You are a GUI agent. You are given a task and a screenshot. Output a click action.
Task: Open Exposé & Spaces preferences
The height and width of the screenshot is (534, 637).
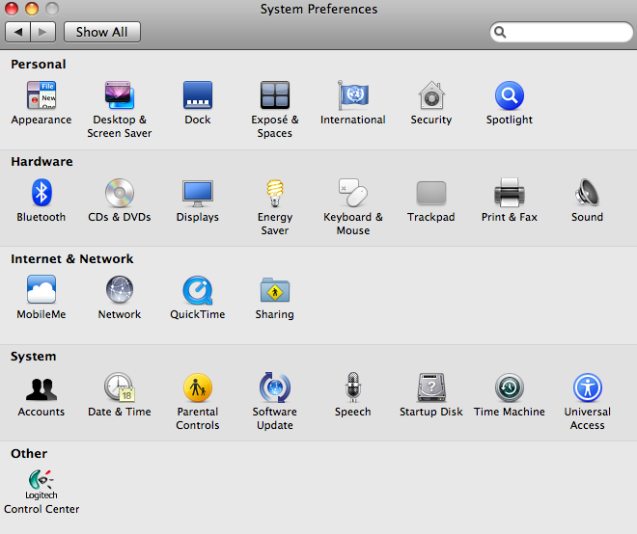(x=275, y=95)
